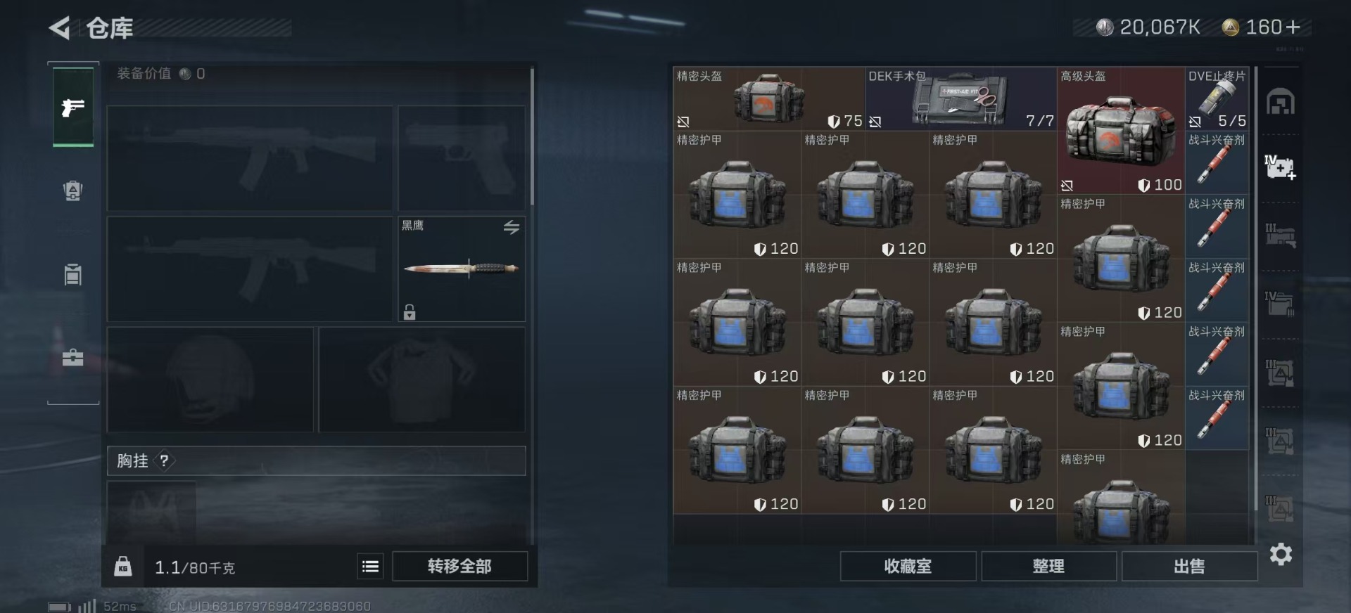Swap the 黑鹰 knife using arrows icon

(x=512, y=227)
